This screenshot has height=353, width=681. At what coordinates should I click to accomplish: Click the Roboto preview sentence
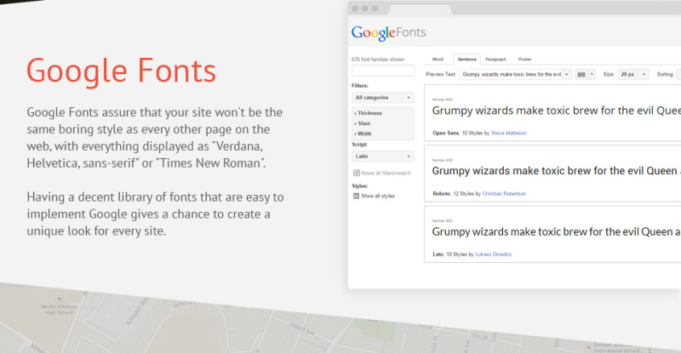pos(557,171)
